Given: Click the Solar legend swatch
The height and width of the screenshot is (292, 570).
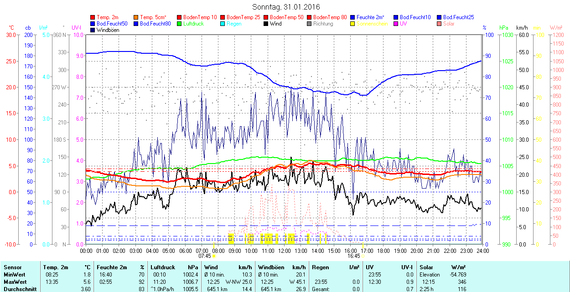Looking at the screenshot, I should click(440, 24).
